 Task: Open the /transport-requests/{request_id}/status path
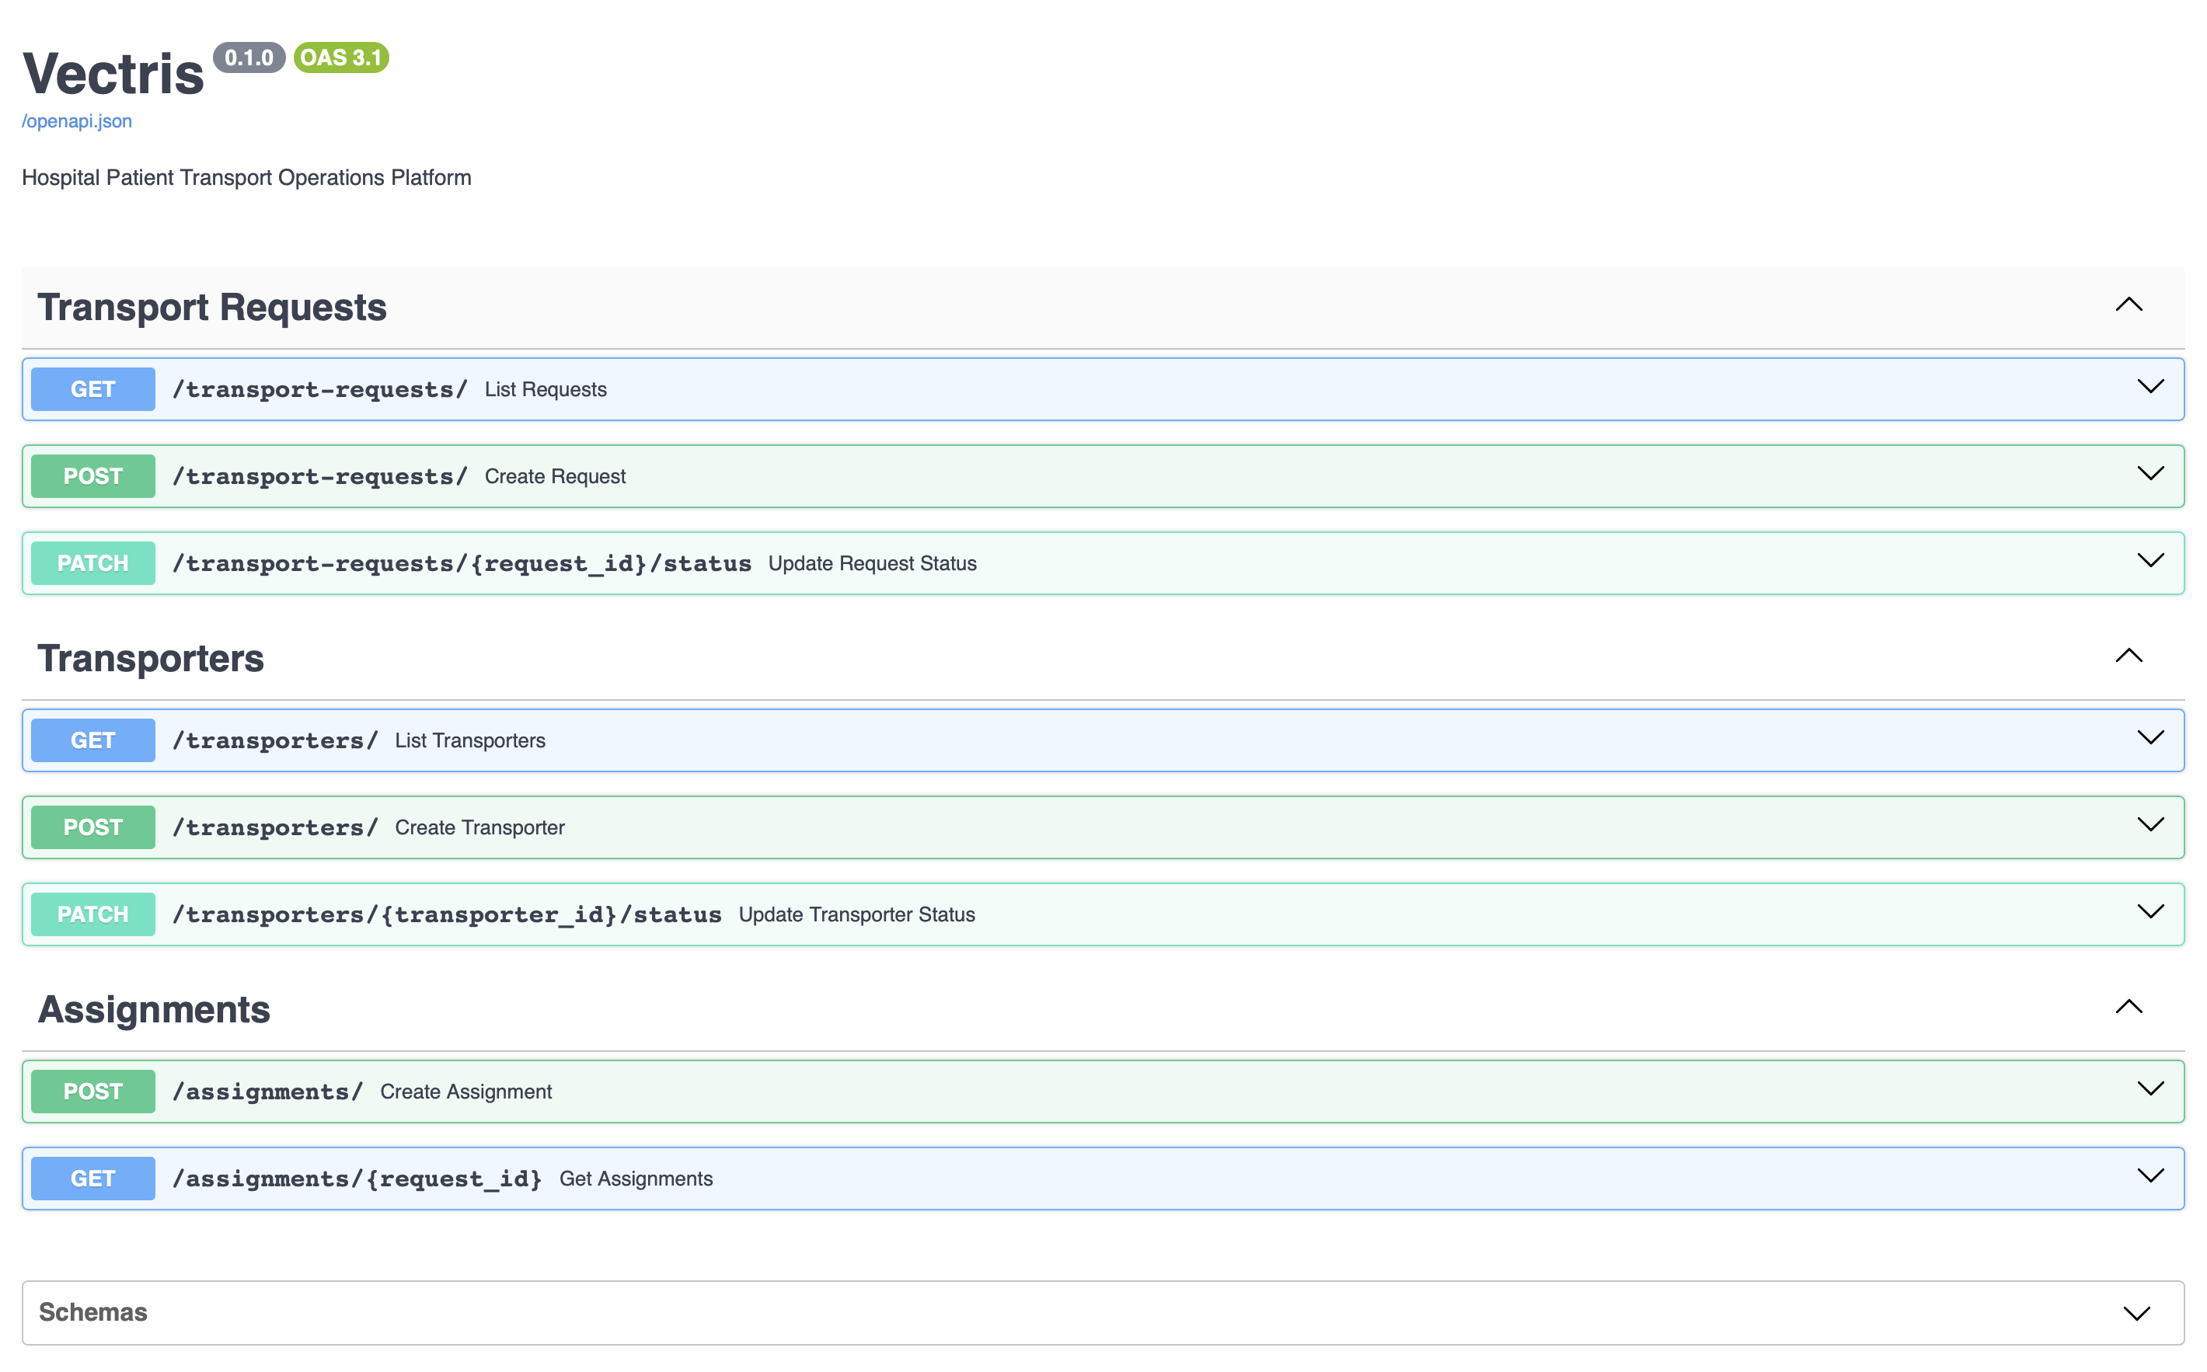click(x=462, y=563)
